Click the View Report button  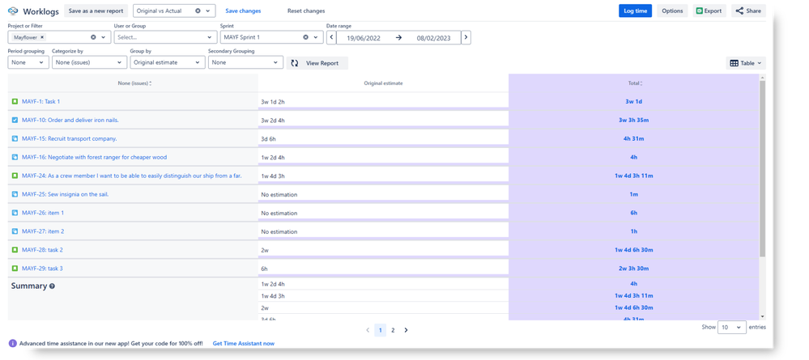(x=317, y=63)
